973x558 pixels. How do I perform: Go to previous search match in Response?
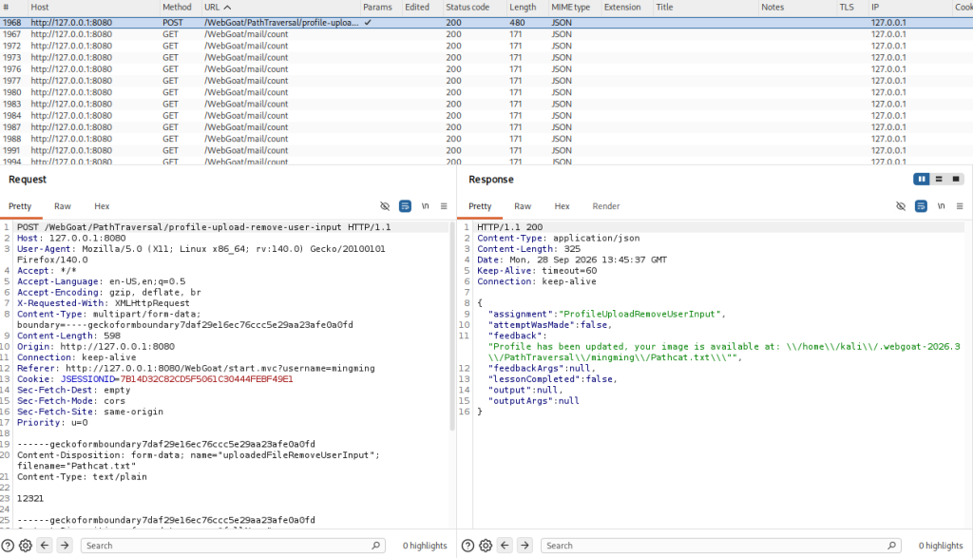(x=506, y=546)
